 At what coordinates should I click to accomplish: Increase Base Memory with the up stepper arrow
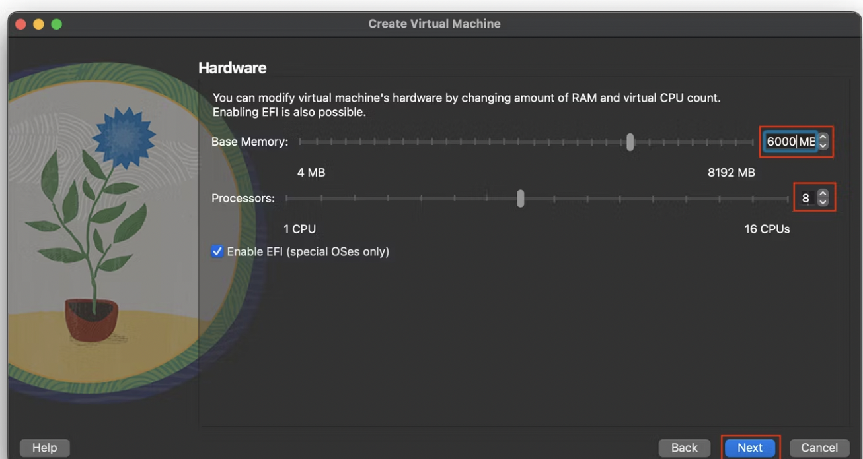[x=823, y=138]
